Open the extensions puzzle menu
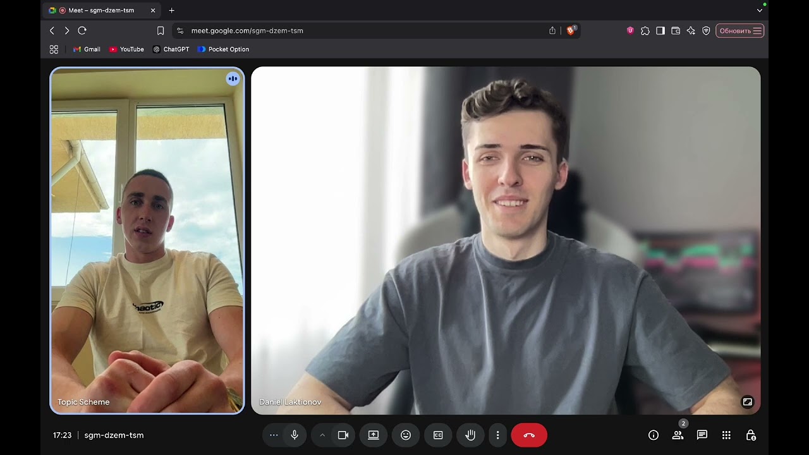 point(645,30)
